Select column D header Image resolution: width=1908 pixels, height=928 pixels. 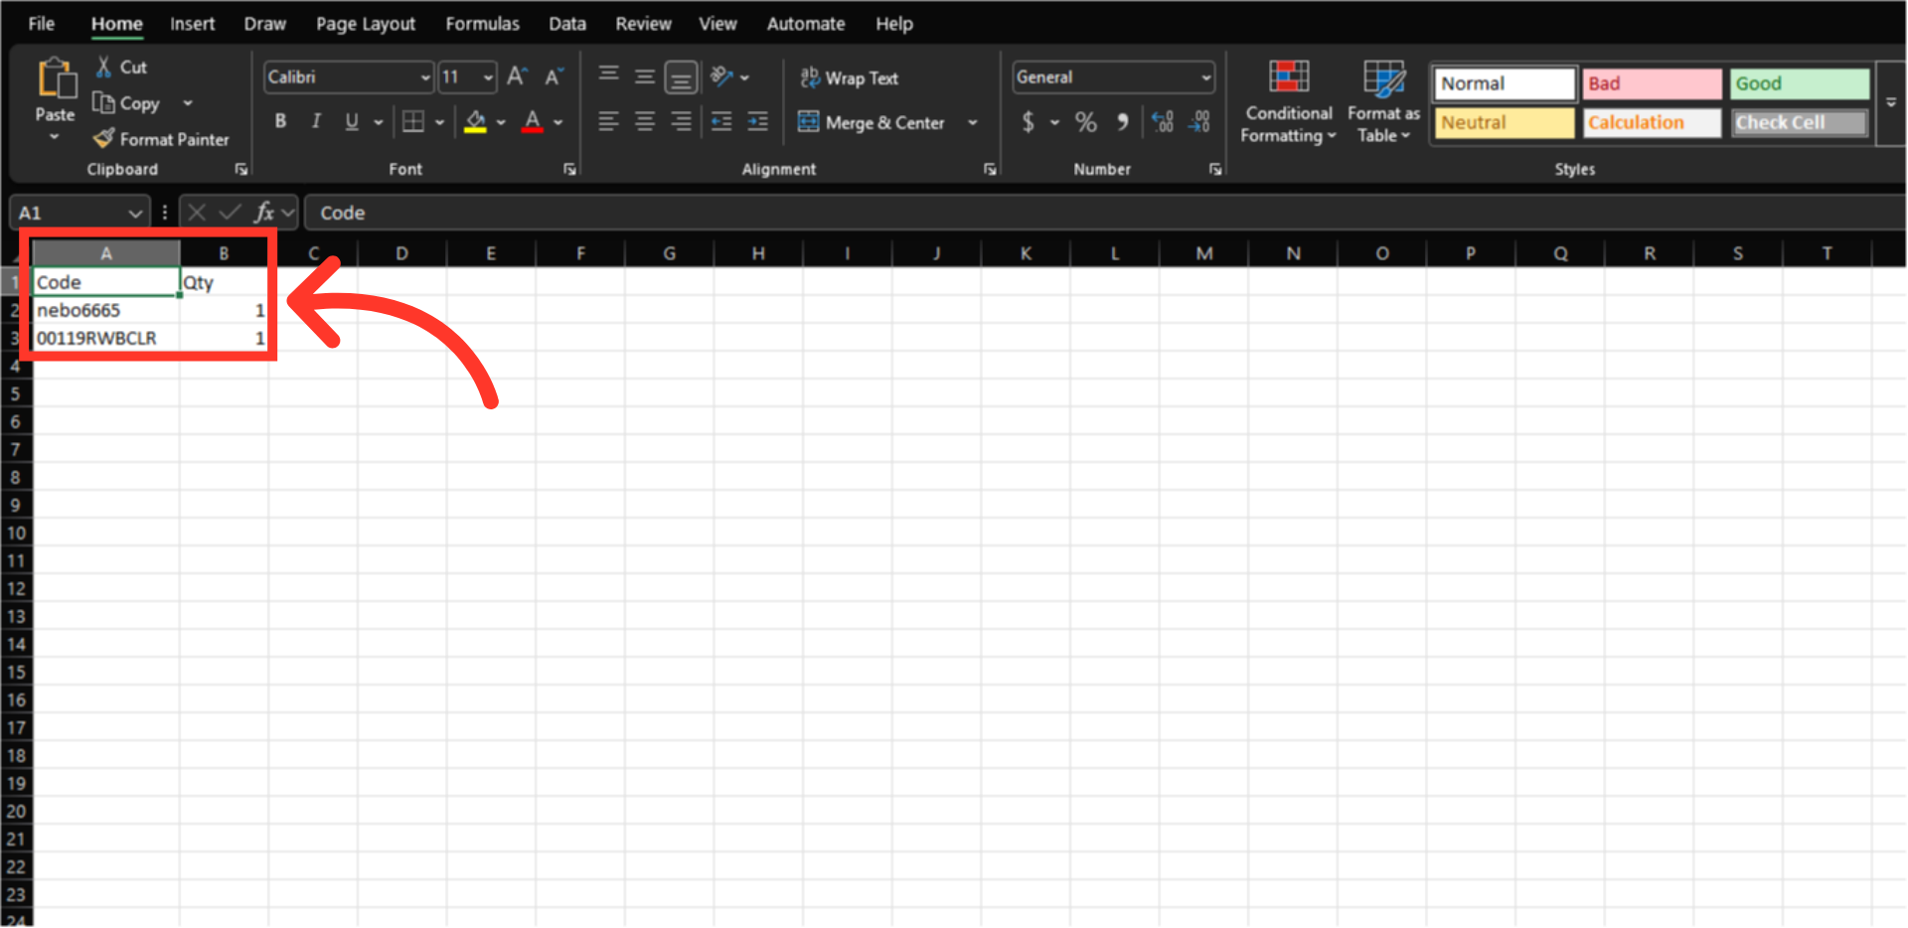point(401,253)
